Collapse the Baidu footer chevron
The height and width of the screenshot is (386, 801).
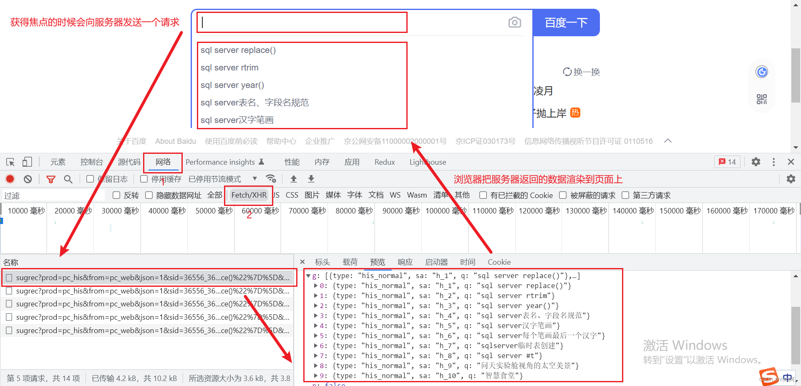pyautogui.click(x=667, y=141)
